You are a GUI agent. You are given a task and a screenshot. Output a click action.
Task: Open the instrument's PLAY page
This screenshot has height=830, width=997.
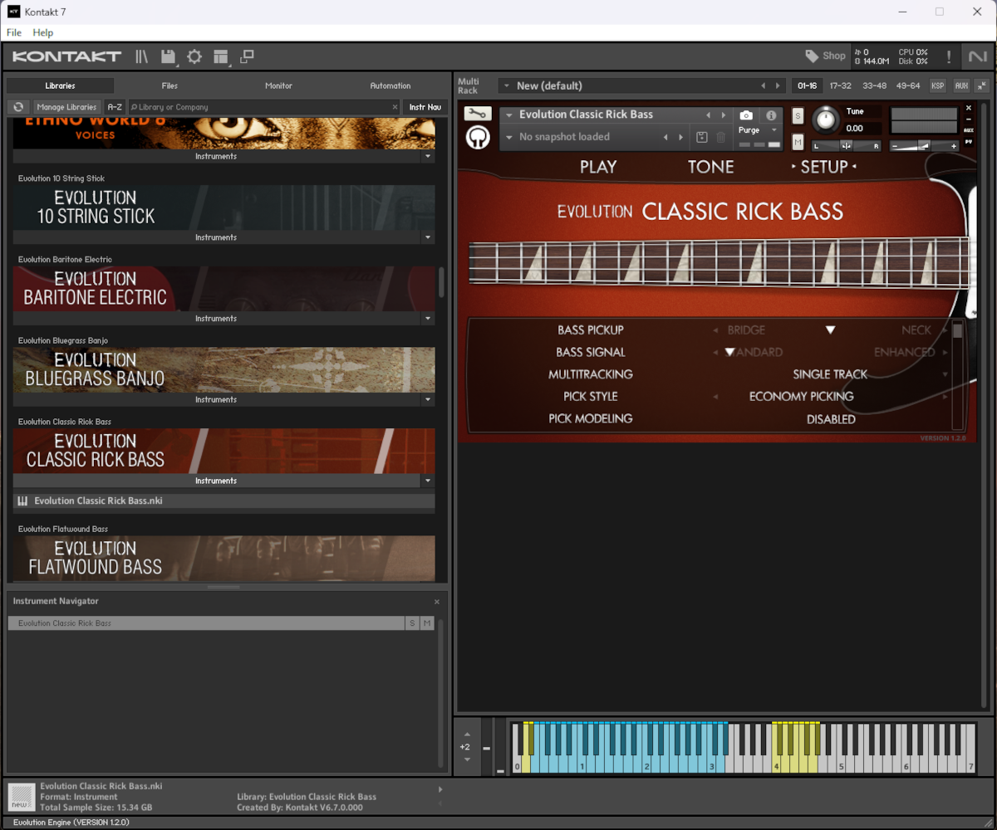coord(598,167)
